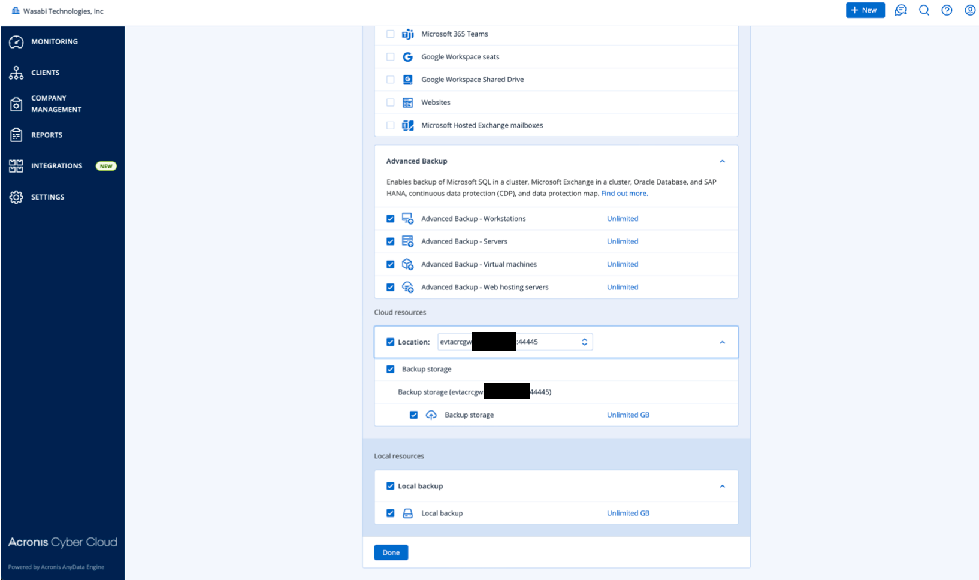Uncheck Advanced Backup - Servers checkbox
This screenshot has width=979, height=580.
click(391, 241)
